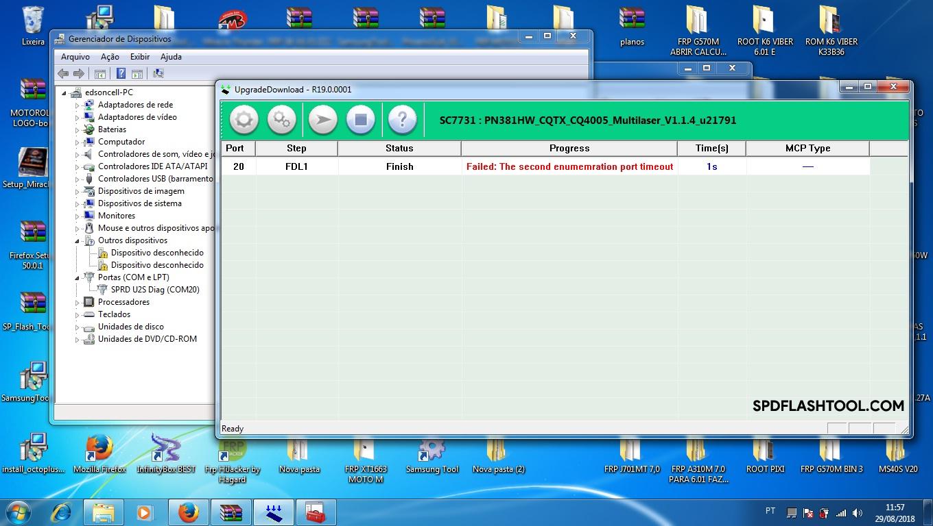This screenshot has width=933, height=526.
Task: Select SPRD U2S Diag (COM20) device
Action: click(155, 290)
